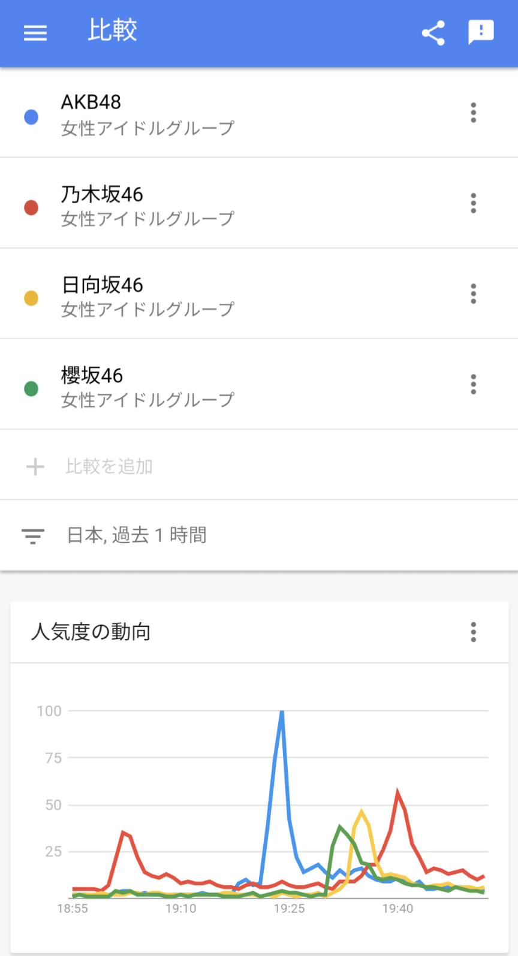The image size is (518, 956).
Task: Select the 日向坂46 term row
Action: click(x=240, y=294)
